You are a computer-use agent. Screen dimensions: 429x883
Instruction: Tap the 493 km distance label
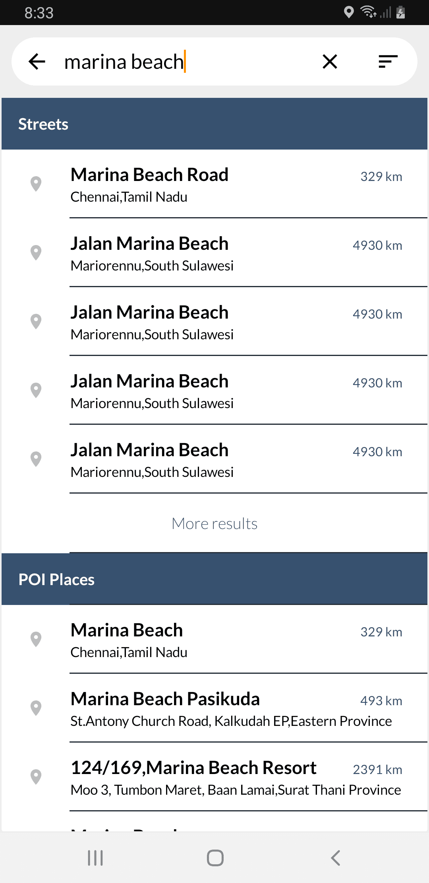click(381, 701)
